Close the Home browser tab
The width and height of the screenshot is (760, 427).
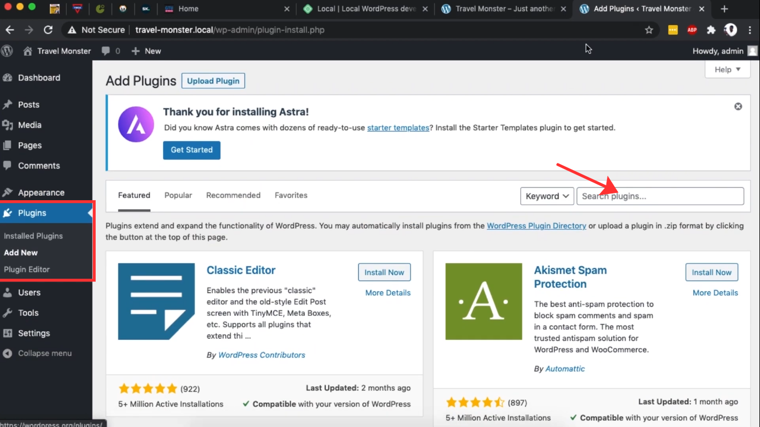pos(287,9)
